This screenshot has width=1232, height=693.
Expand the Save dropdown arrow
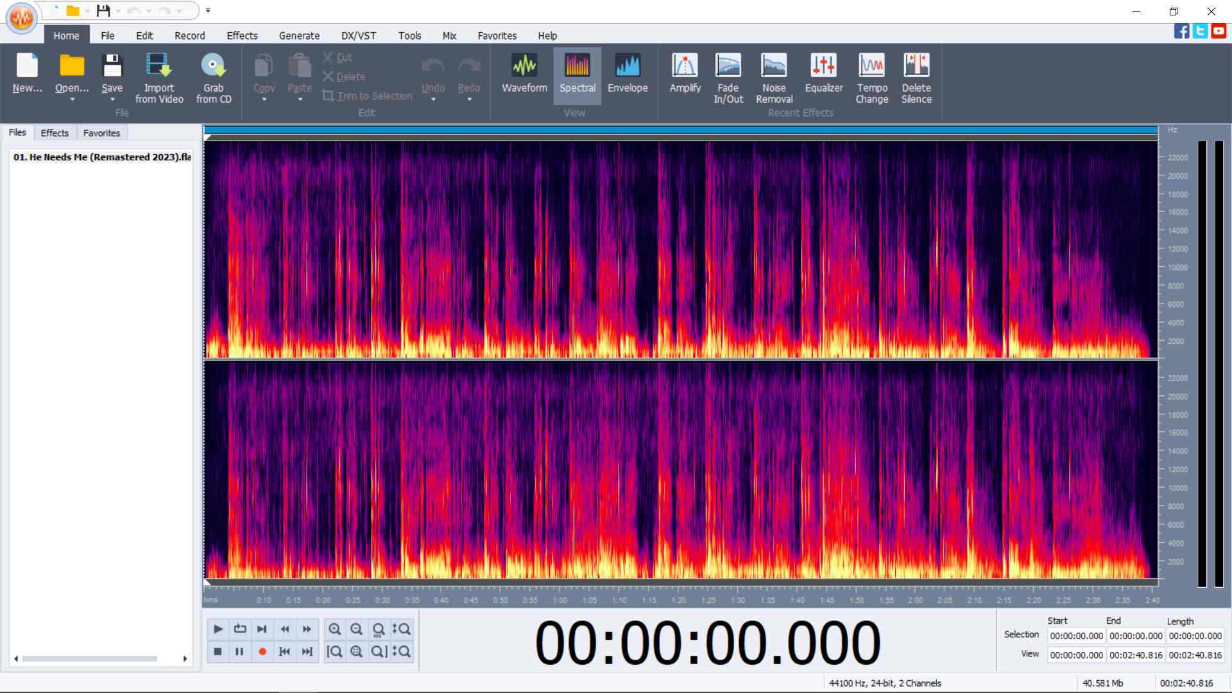pyautogui.click(x=112, y=100)
